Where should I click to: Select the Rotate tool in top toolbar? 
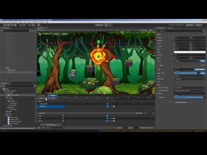click(x=9, y=25)
